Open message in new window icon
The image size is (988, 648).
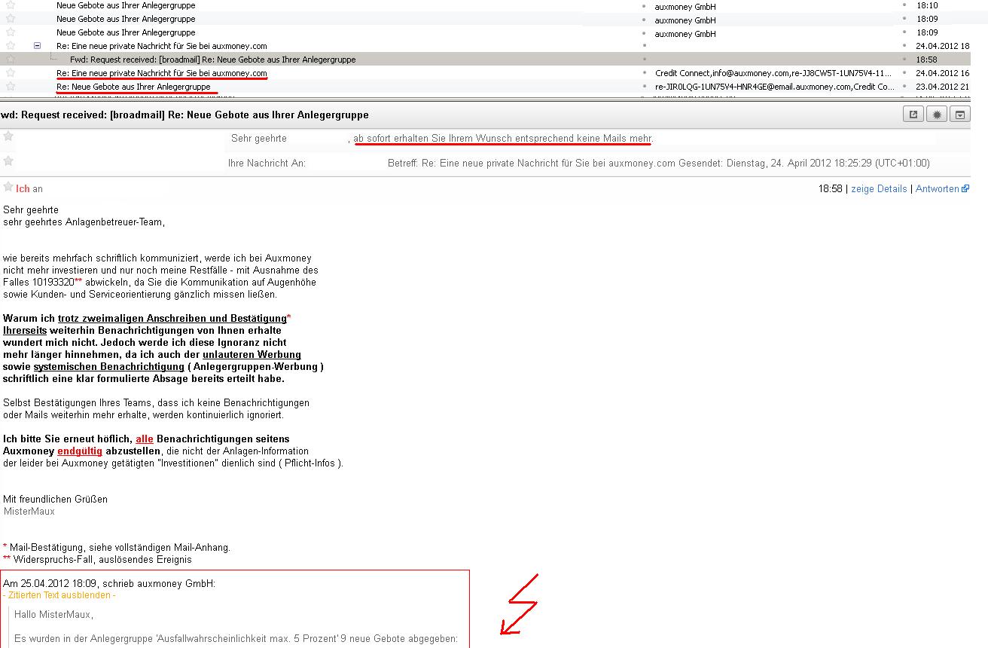coord(913,115)
